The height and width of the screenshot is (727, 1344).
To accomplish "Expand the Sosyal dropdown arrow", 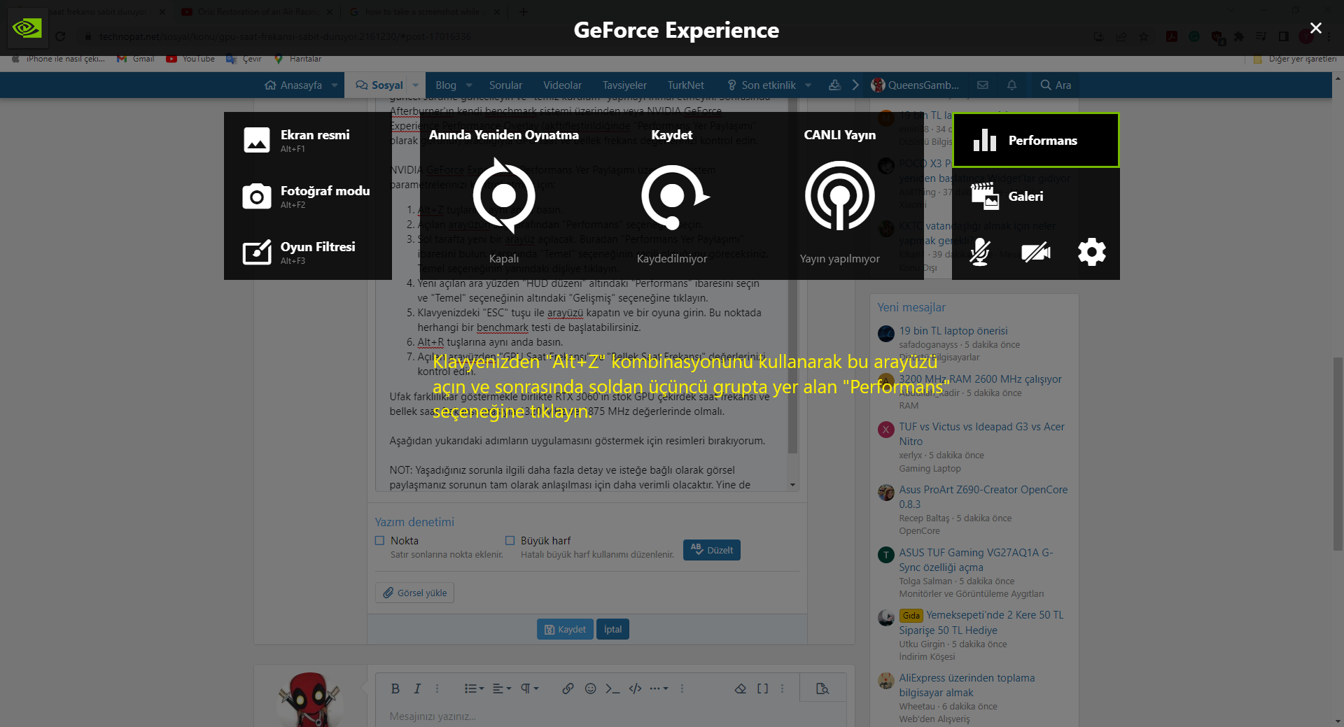I will 416,85.
